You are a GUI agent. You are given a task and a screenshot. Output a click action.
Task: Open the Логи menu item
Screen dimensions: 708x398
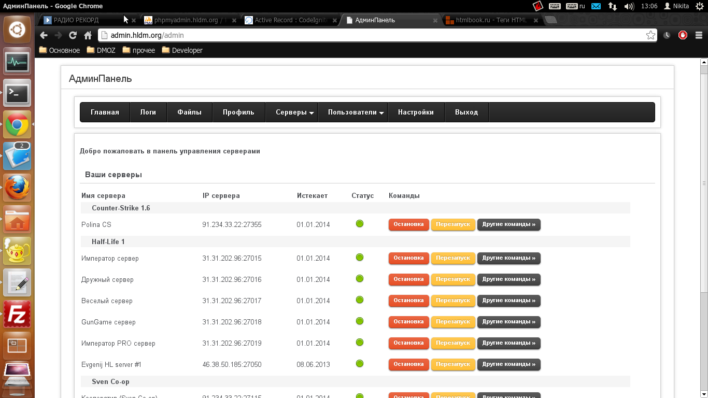148,112
